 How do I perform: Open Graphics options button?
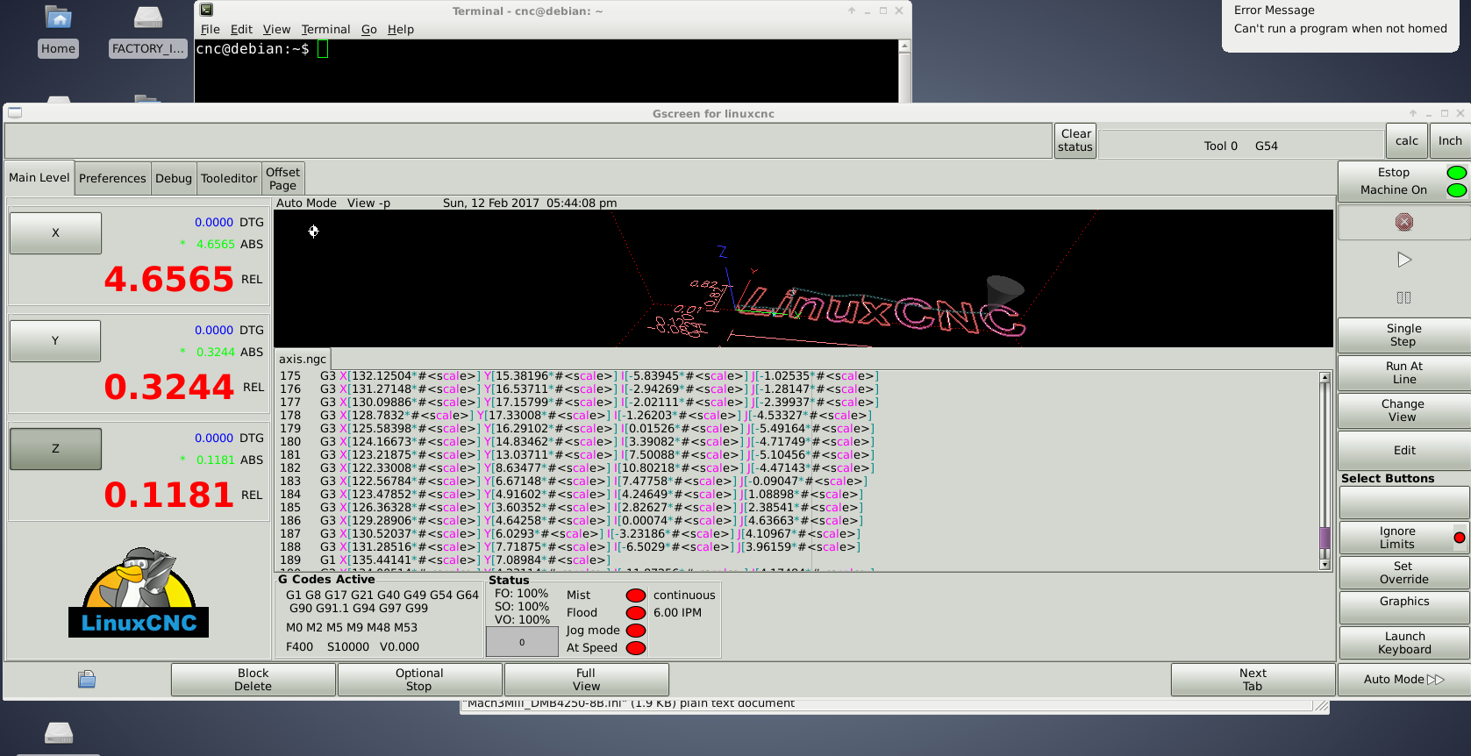(x=1403, y=607)
